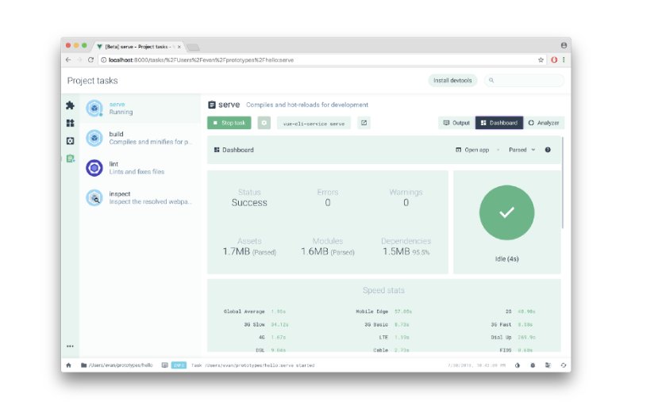Click the Status Success value
The width and height of the screenshot is (658, 405).
point(249,203)
